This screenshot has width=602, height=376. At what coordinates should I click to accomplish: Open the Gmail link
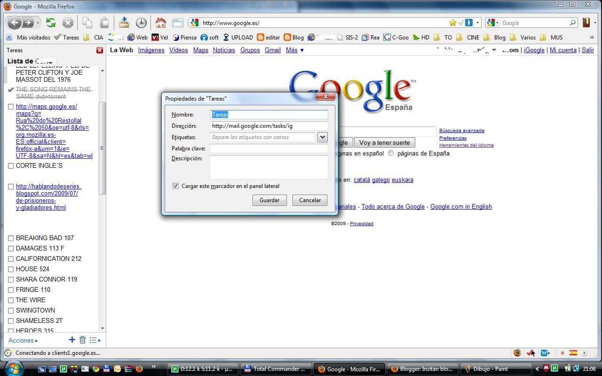273,50
